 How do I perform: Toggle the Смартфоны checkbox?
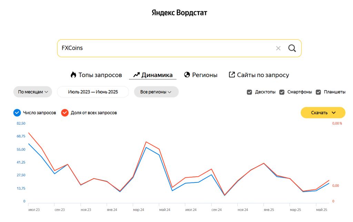click(x=282, y=92)
